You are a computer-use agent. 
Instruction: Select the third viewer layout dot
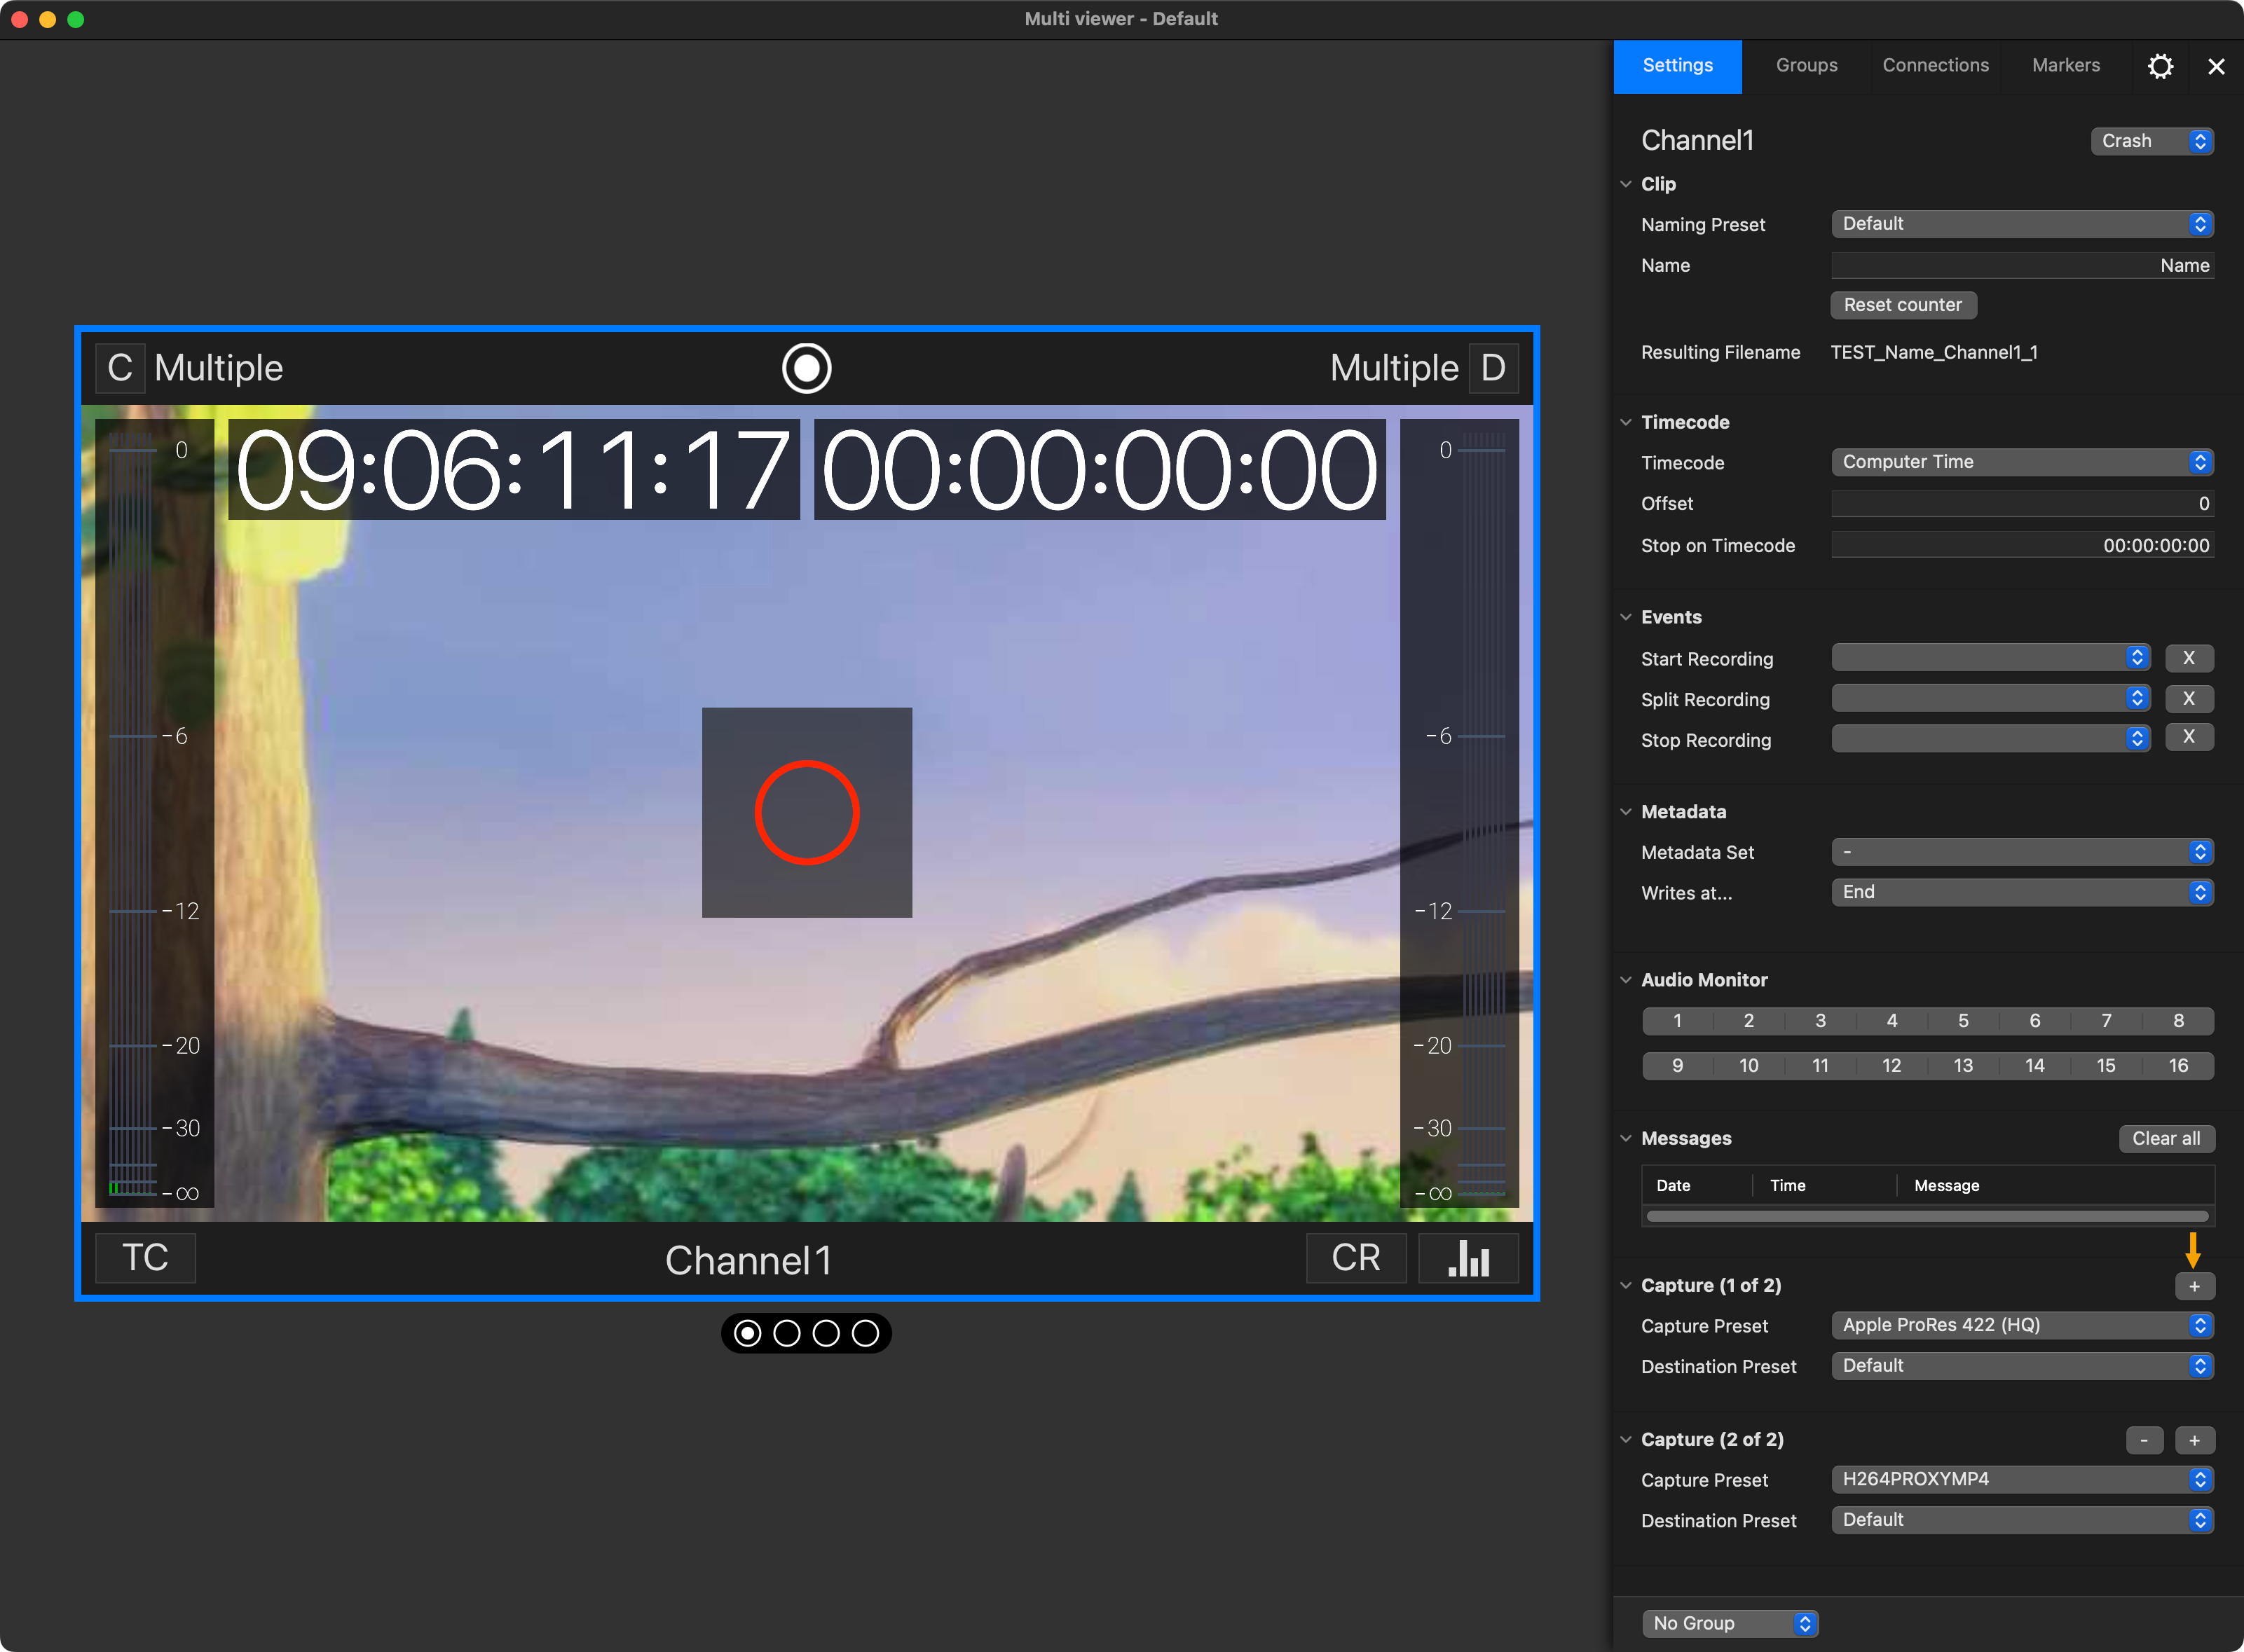826,1333
